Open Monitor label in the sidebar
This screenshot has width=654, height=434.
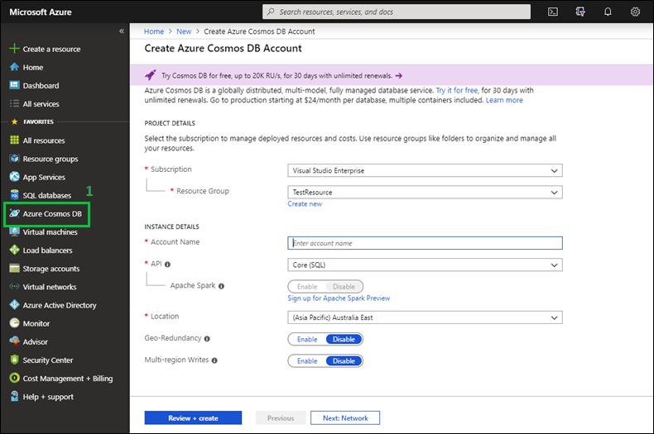click(36, 323)
